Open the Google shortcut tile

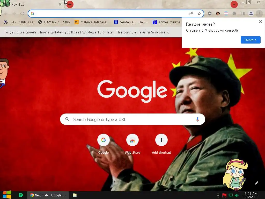coord(104,144)
